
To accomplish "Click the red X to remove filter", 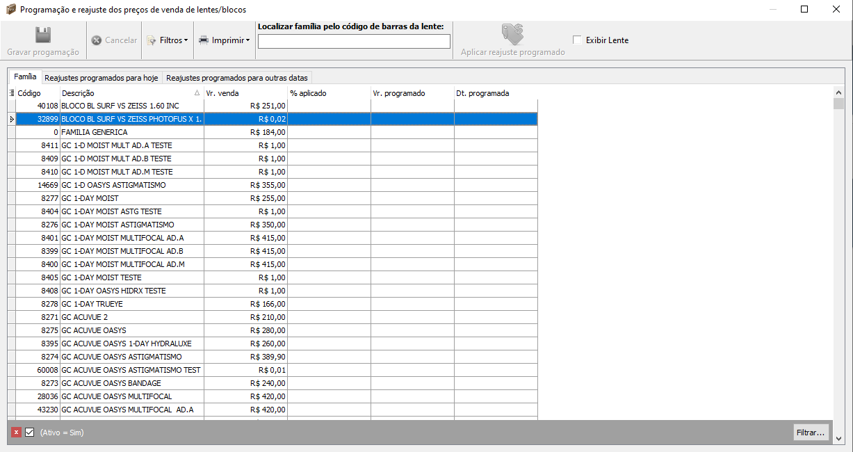I will [16, 433].
